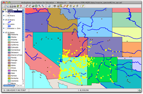The image size is (143, 94).
Task: Select the US States layer name
Action: click(11, 33)
